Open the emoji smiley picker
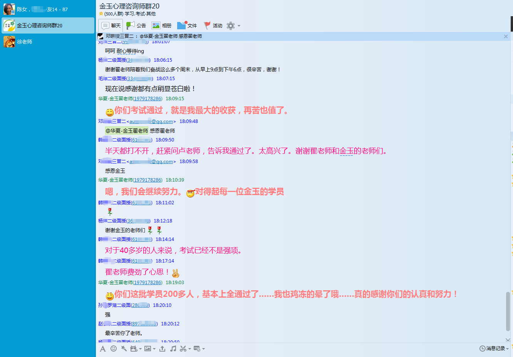Screen dimensions: 513x357 tap(114, 349)
